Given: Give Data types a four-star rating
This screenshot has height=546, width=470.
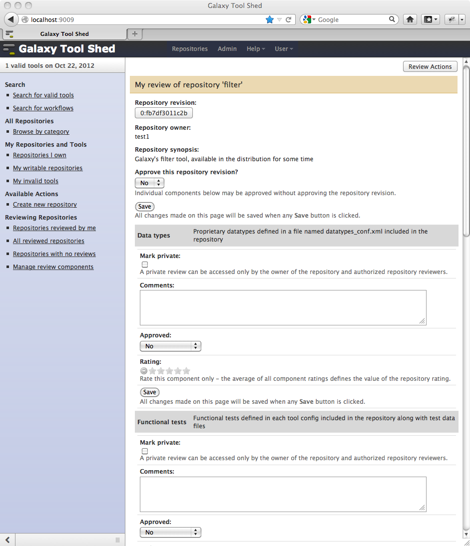Looking at the screenshot, I should (x=178, y=371).
